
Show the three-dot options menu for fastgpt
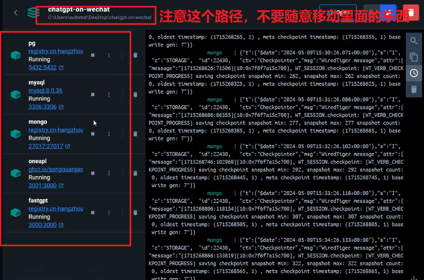tap(109, 212)
